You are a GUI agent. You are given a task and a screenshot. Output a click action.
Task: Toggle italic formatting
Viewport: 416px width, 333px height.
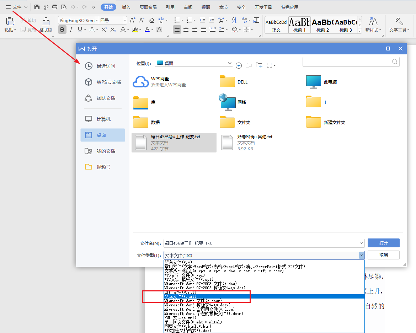[71, 29]
